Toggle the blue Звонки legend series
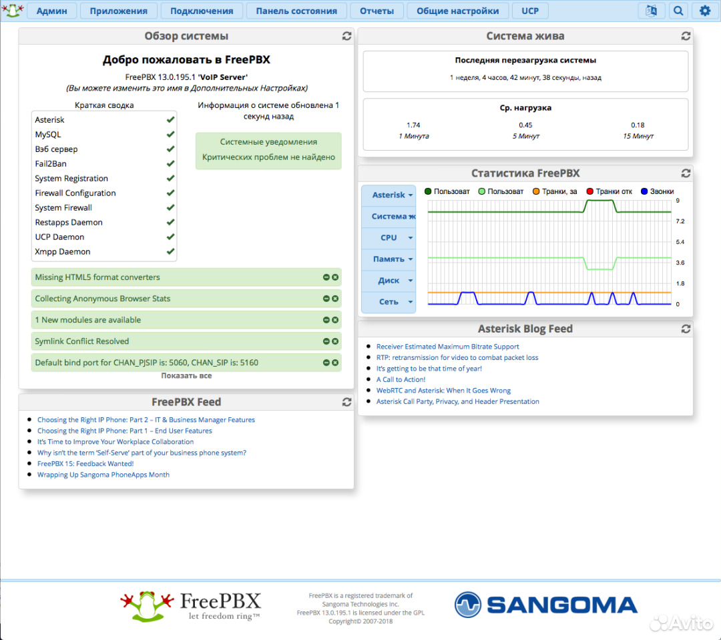 pos(656,191)
